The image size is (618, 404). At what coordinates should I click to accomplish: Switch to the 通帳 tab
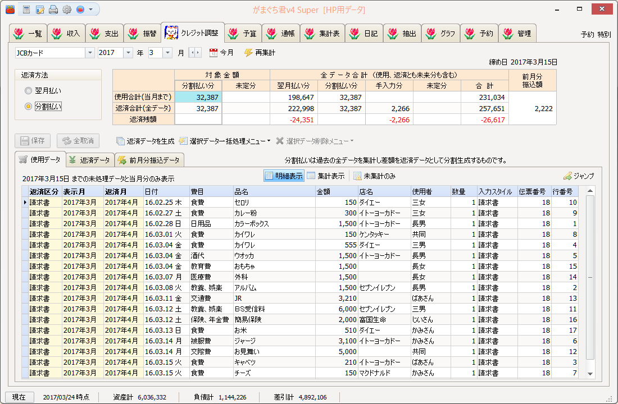point(281,34)
